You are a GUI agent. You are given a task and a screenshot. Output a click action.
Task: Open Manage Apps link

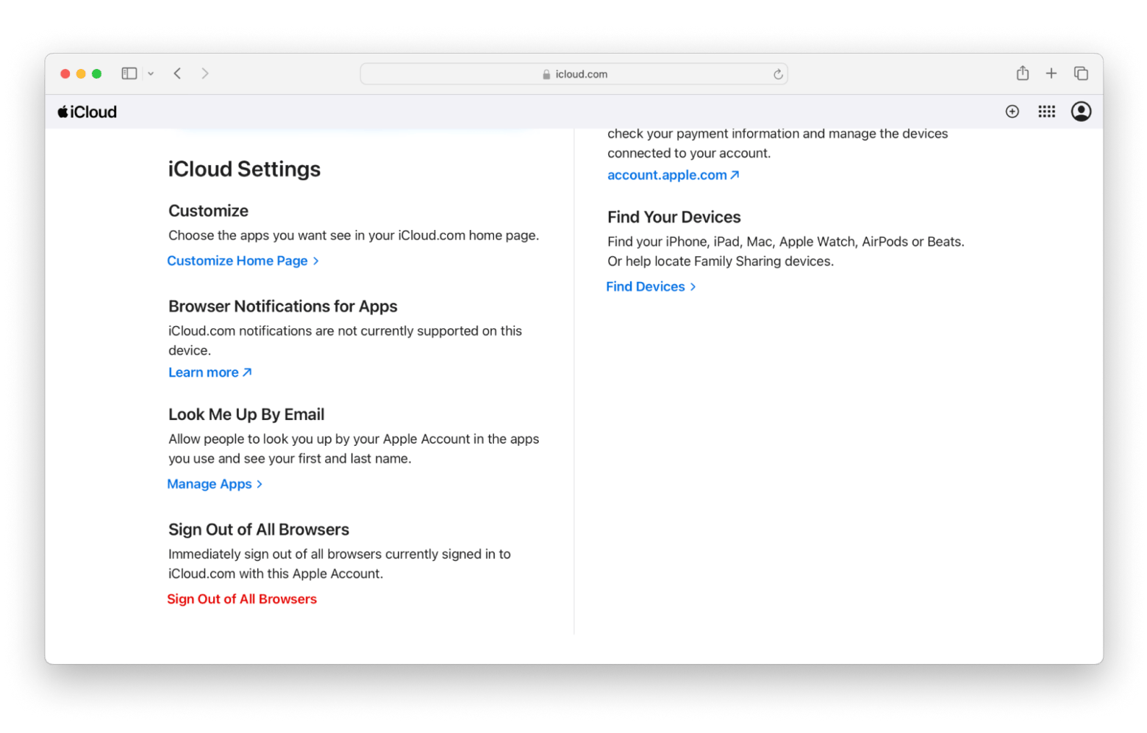pyautogui.click(x=215, y=484)
